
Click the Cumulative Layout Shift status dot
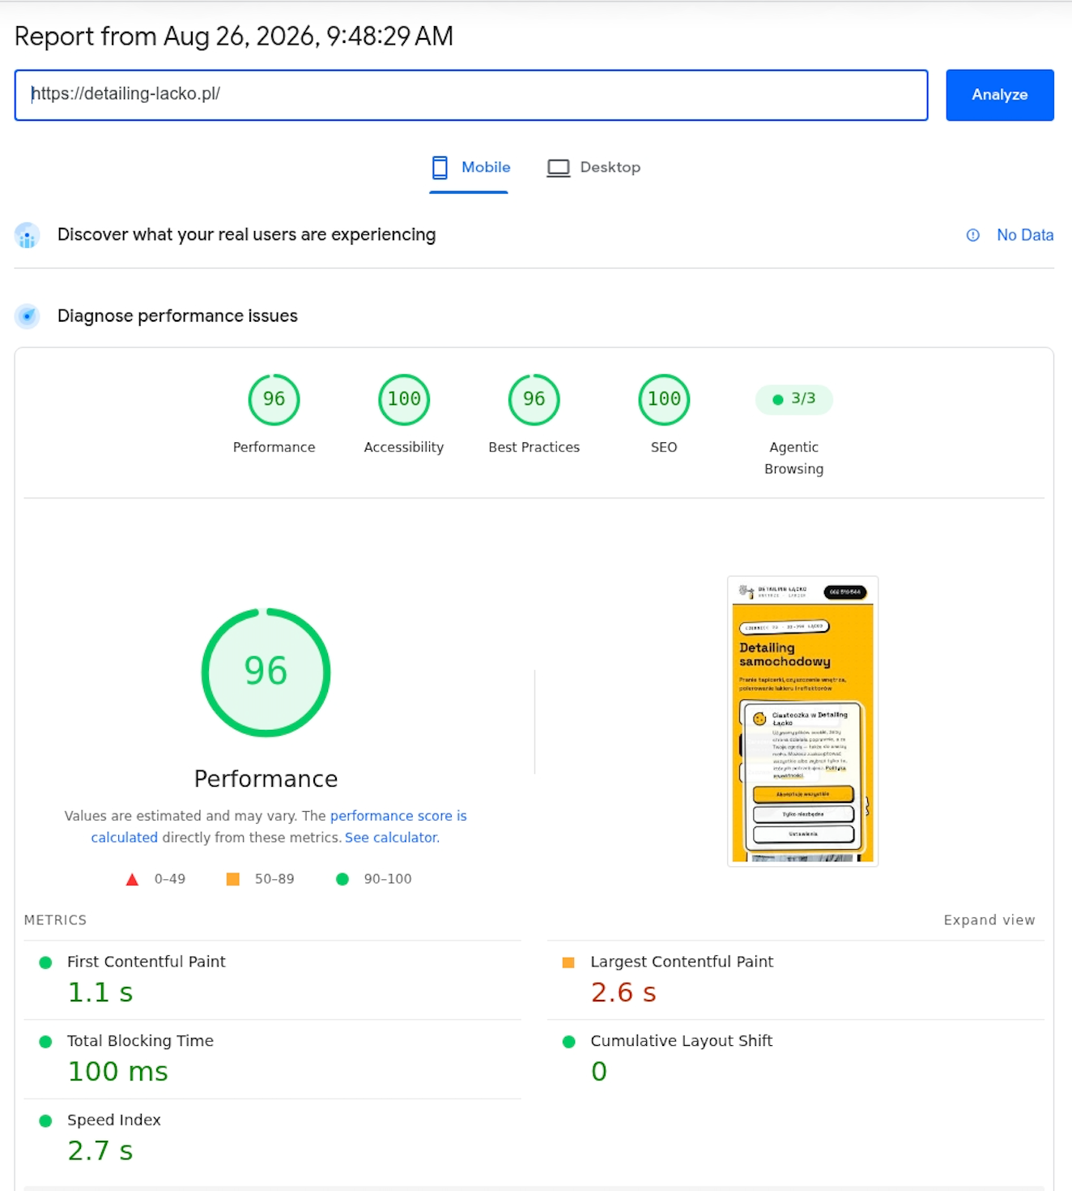pos(569,1042)
